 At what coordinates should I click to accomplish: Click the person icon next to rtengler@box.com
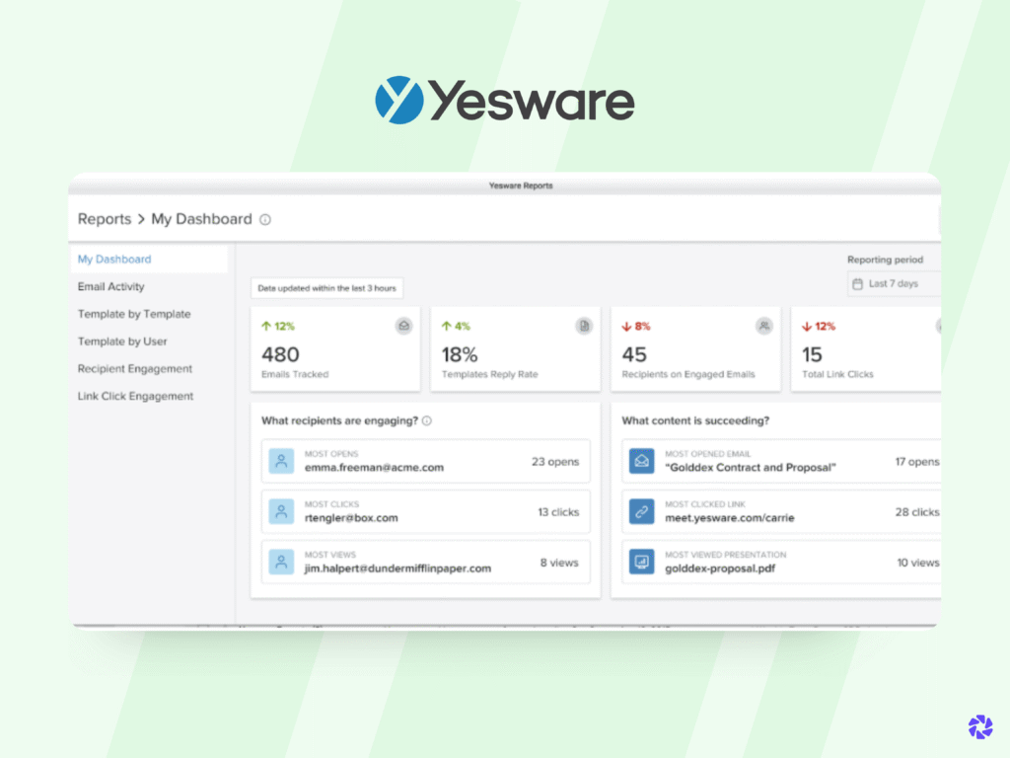(280, 511)
